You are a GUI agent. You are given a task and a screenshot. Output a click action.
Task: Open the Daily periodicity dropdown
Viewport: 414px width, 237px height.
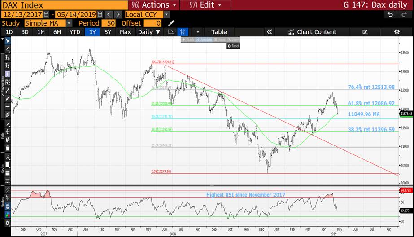pos(149,32)
